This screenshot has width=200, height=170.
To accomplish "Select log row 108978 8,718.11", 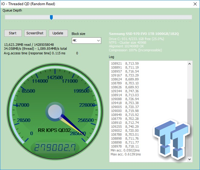I will (x=125, y=147).
